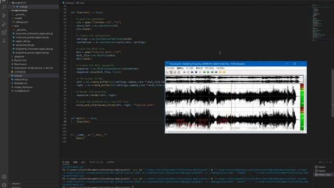Select the Python Debug terminal entry
The image size is (334, 188).
coord(324,175)
